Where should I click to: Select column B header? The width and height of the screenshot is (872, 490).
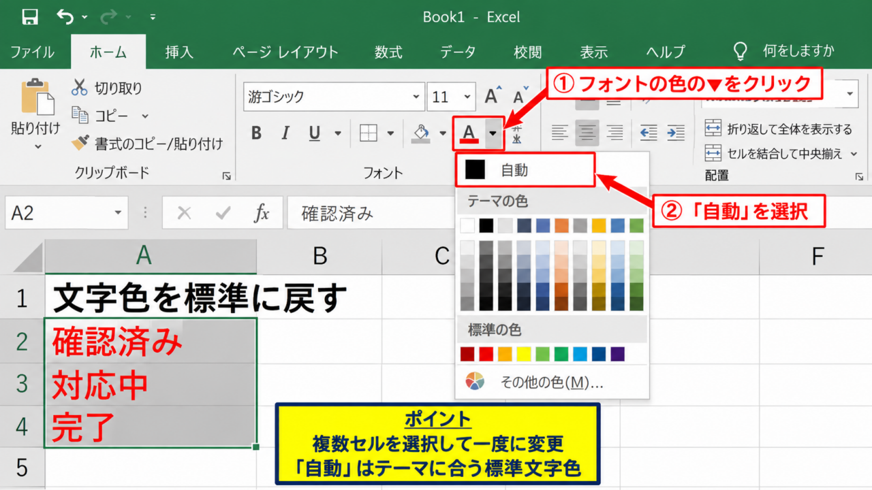point(320,256)
